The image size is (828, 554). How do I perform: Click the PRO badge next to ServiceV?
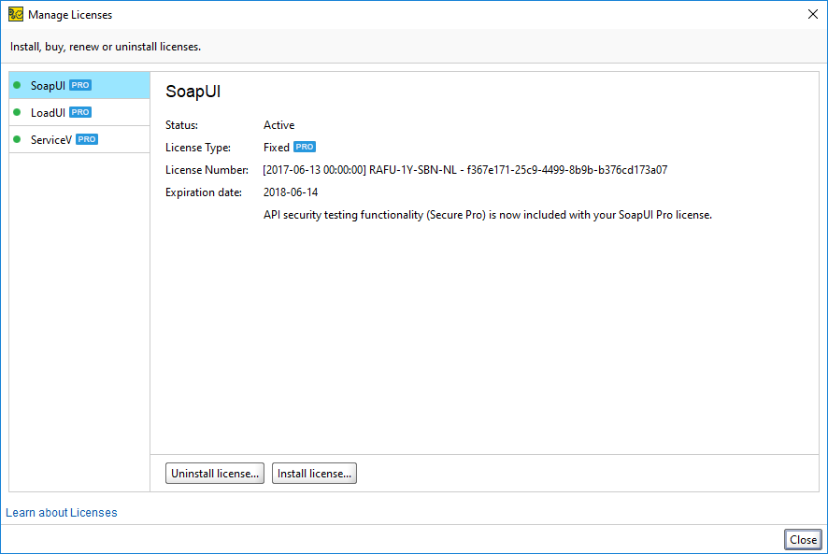(87, 139)
